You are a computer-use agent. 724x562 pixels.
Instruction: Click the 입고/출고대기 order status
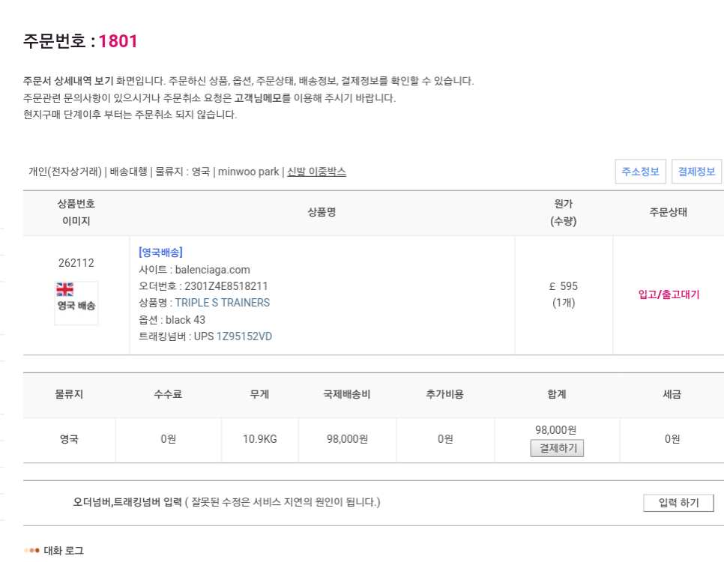point(669,294)
